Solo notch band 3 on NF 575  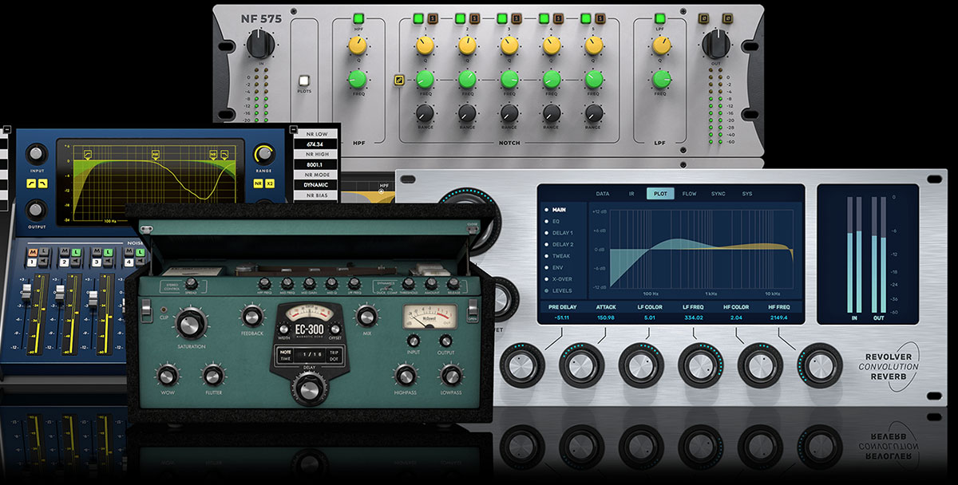[515, 18]
